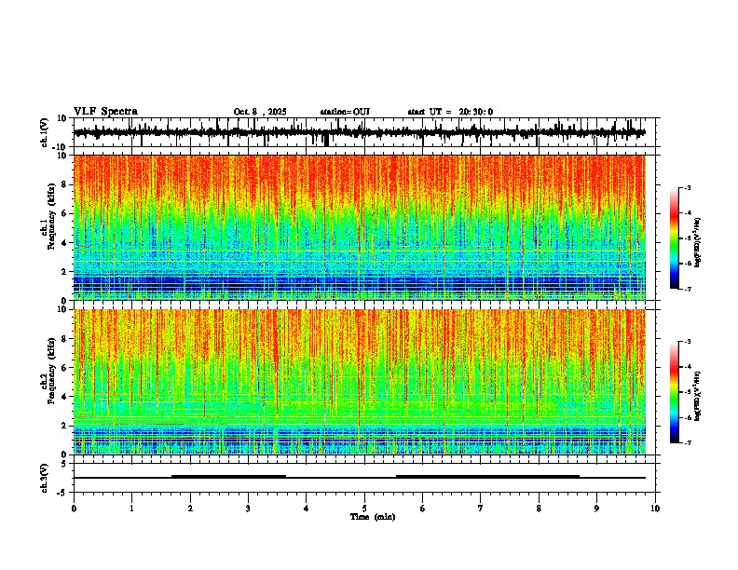Screen dimensions: 738x570
Task: Click the ch.2 spectrogram color bar
Action: click(x=675, y=392)
